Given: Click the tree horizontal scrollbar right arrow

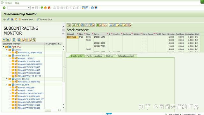Looking at the screenshot, I should [61, 110].
